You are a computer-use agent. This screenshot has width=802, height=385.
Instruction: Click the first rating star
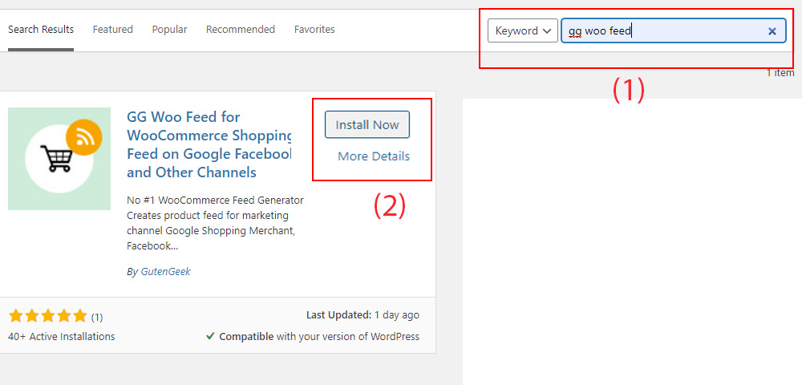point(16,317)
